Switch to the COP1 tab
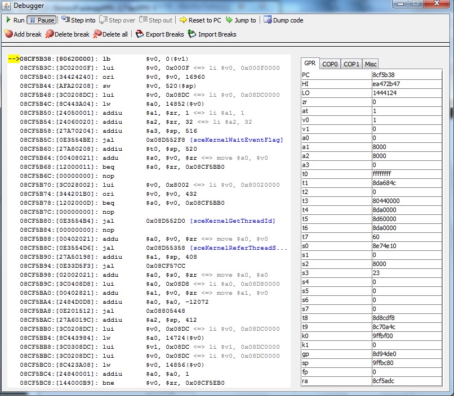Image resolution: width=454 pixels, height=396 pixels. point(351,64)
